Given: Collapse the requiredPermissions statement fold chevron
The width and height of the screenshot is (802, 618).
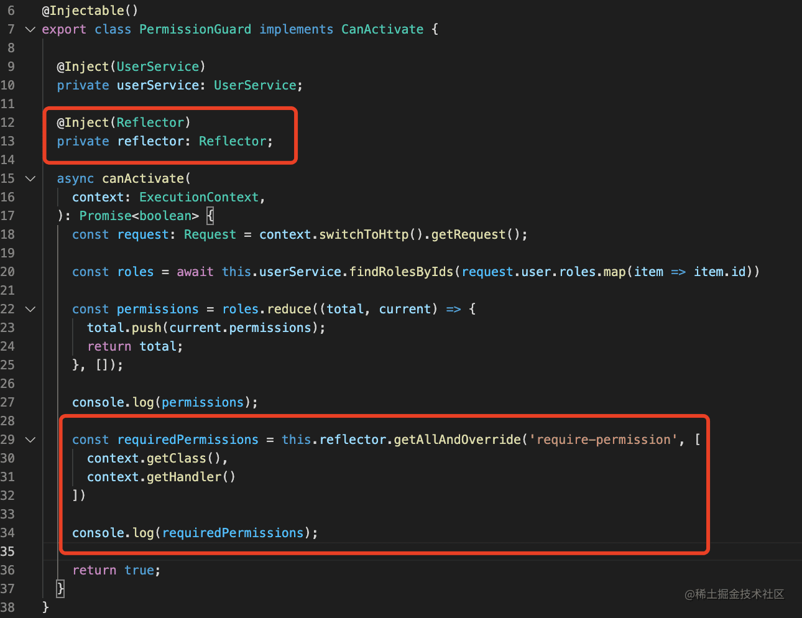Looking at the screenshot, I should 30,440.
